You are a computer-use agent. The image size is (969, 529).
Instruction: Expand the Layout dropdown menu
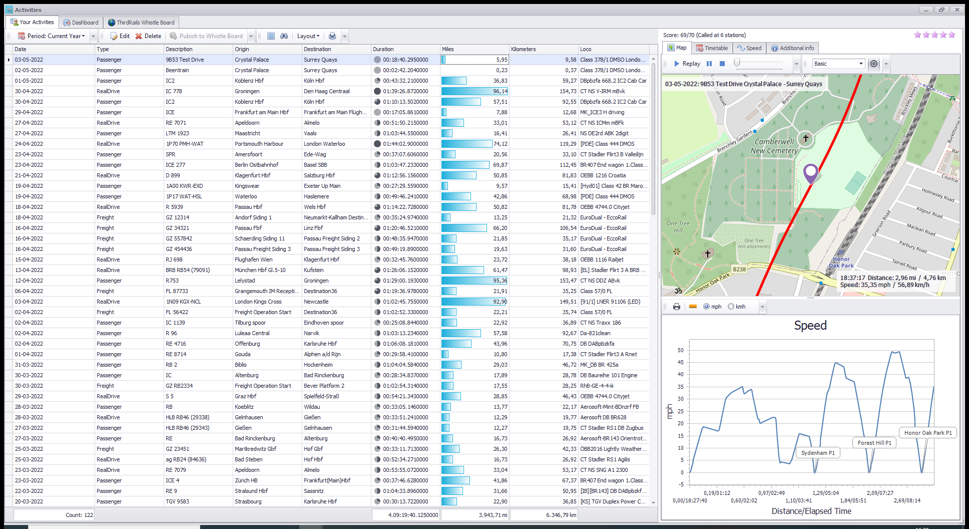308,36
